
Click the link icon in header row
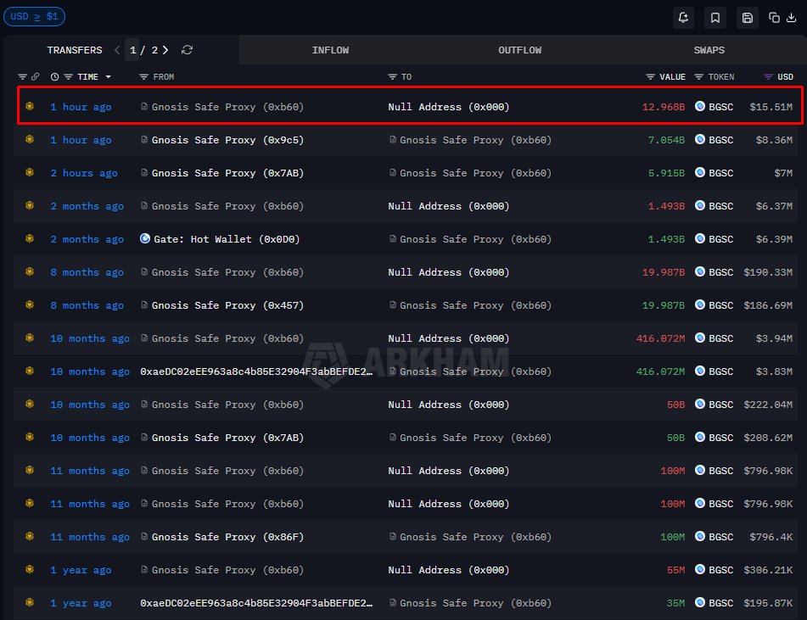pos(36,77)
